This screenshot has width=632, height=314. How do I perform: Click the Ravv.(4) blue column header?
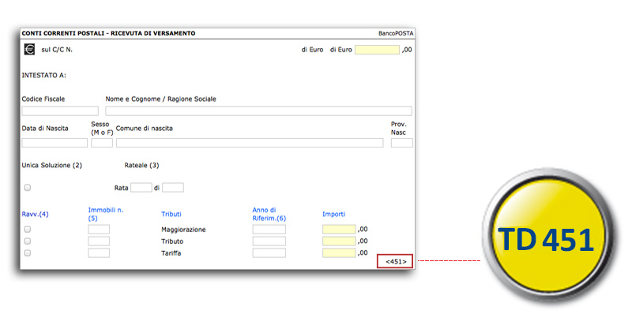coord(35,215)
